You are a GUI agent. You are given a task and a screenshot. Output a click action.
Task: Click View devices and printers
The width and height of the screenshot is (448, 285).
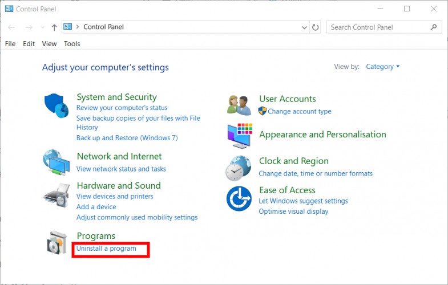coord(115,196)
